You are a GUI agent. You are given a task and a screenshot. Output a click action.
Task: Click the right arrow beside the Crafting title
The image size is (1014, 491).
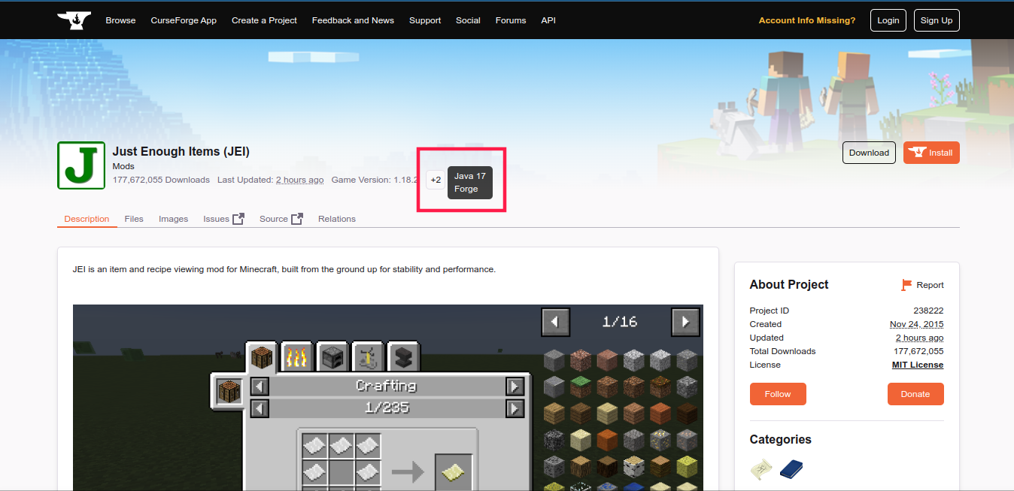click(x=515, y=386)
